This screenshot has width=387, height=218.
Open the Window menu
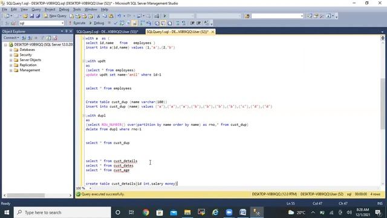coord(91,10)
